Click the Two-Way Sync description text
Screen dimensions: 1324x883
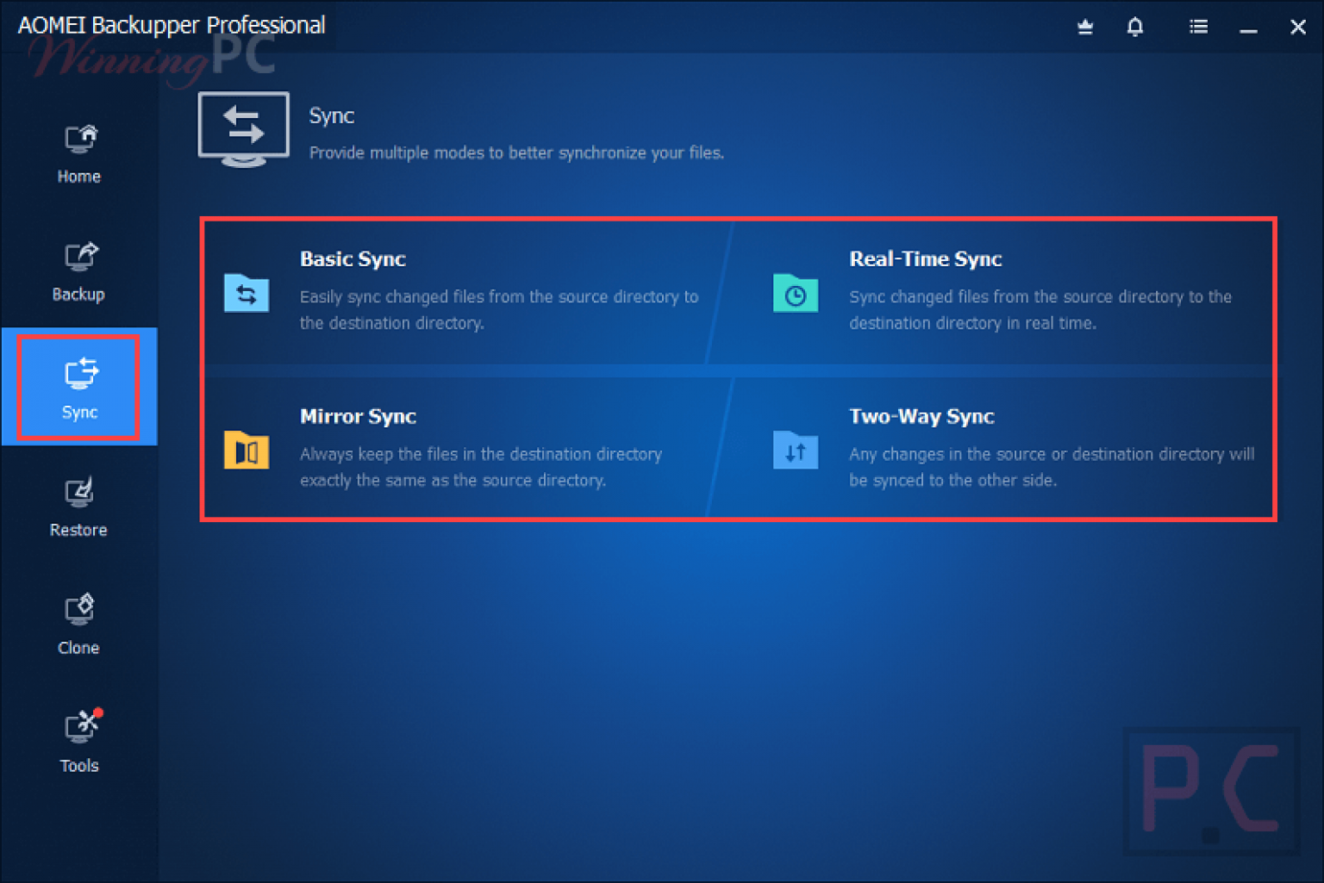coord(1051,467)
